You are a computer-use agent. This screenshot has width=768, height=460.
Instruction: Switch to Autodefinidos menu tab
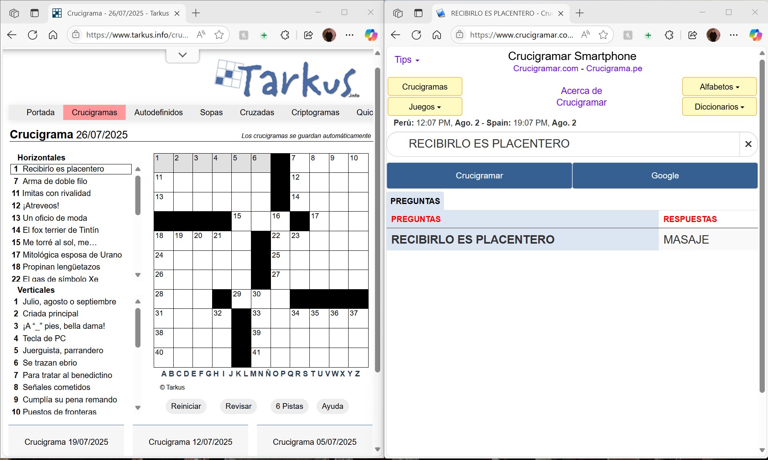158,112
